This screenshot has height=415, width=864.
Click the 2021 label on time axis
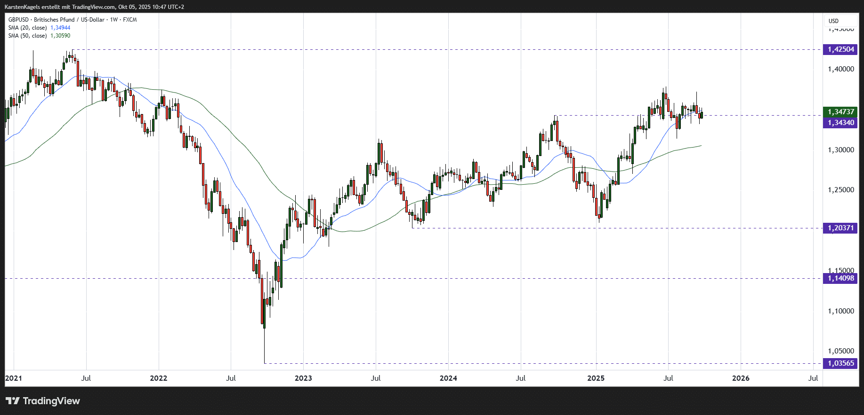click(x=13, y=378)
